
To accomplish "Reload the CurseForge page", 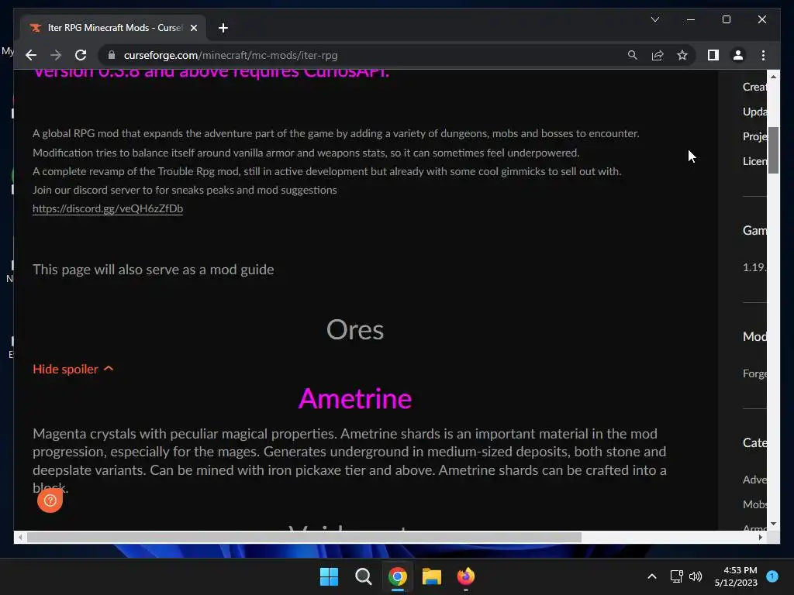I will coord(81,55).
